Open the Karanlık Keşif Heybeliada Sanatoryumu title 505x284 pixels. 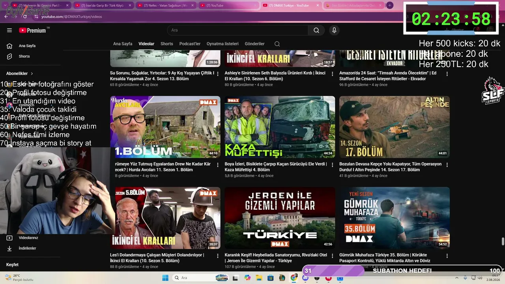(276, 258)
